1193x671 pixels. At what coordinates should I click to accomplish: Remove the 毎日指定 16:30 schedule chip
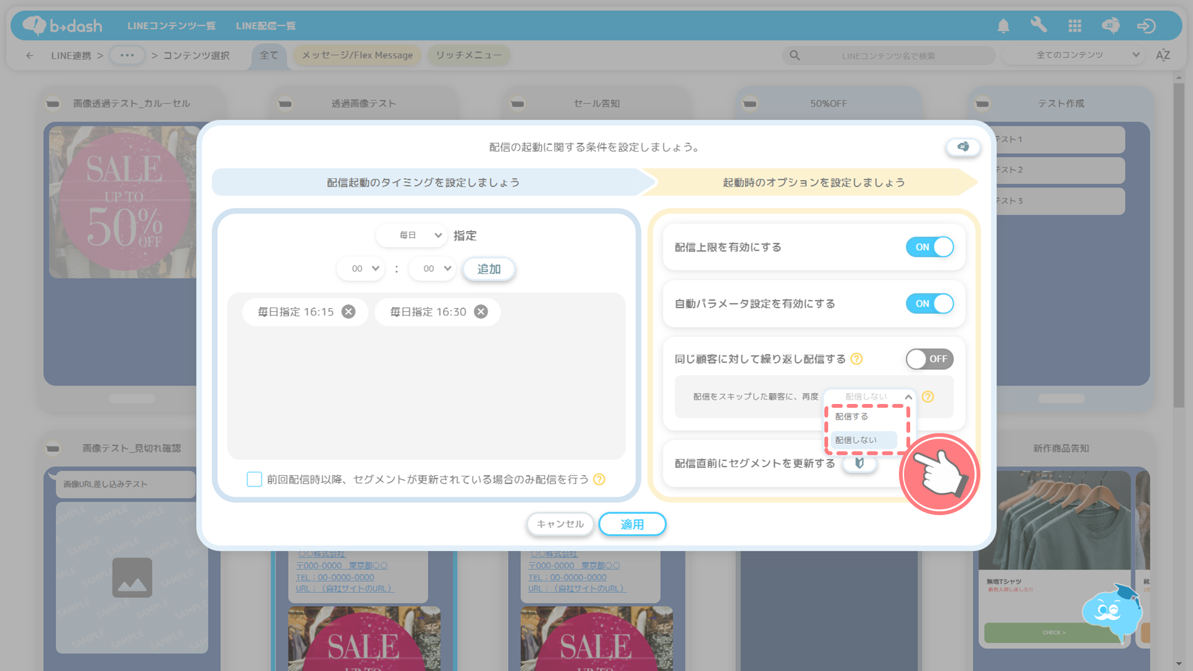(x=481, y=312)
